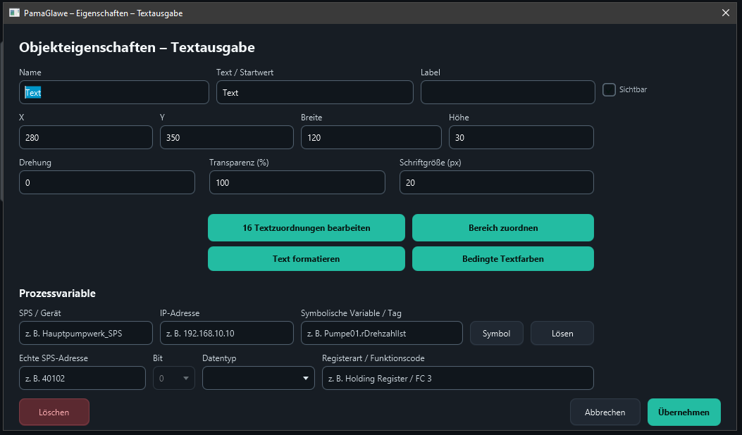
Task: Click the Drehung input field
Action: click(x=107, y=182)
